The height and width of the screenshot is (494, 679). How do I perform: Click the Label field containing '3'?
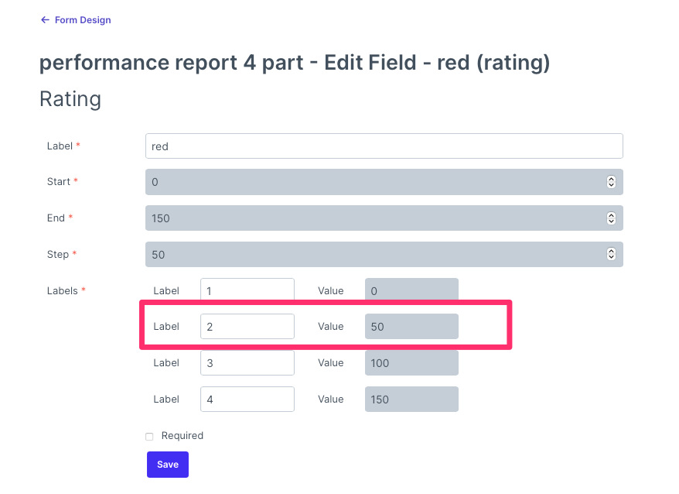click(x=247, y=362)
